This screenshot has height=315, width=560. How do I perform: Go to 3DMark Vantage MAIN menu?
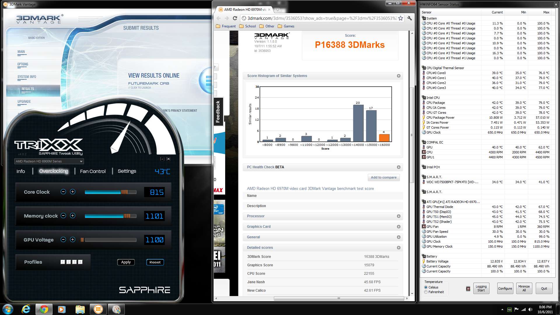coord(21,52)
